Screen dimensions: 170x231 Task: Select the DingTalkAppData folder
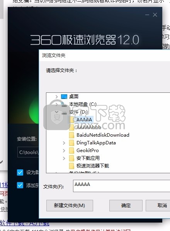(x=96, y=142)
